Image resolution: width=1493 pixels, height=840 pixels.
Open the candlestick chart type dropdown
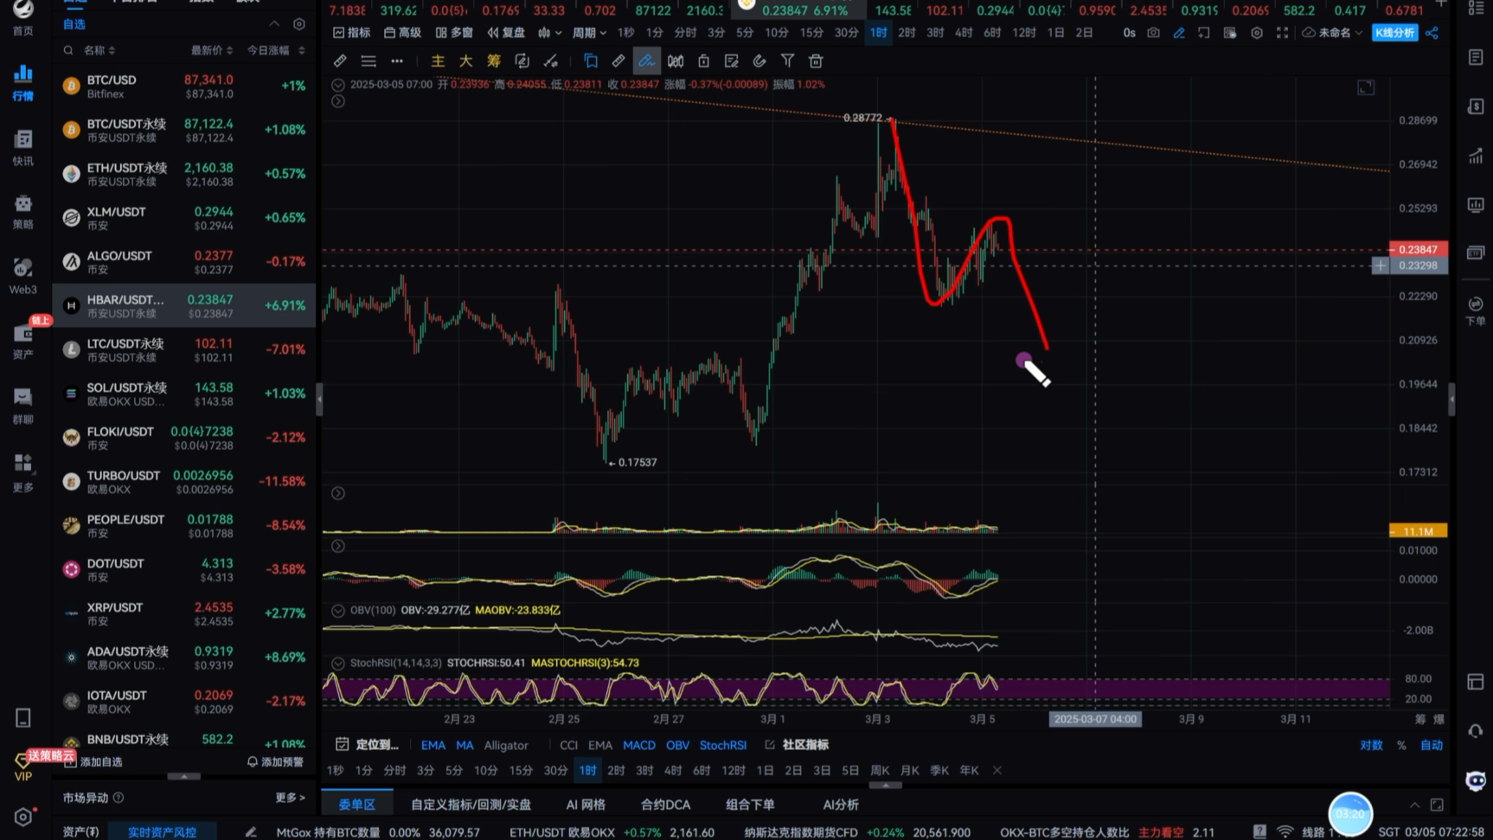click(549, 33)
